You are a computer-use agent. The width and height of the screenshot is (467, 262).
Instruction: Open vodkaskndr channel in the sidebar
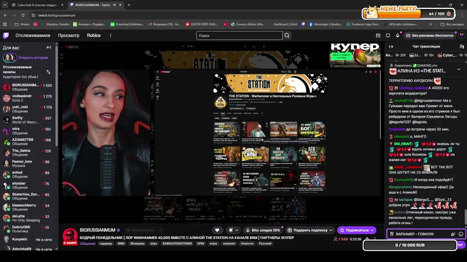[x=28, y=98]
